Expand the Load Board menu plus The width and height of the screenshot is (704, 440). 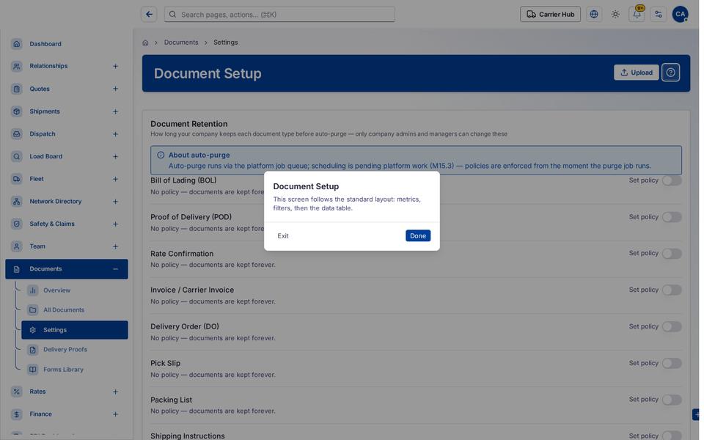click(115, 157)
